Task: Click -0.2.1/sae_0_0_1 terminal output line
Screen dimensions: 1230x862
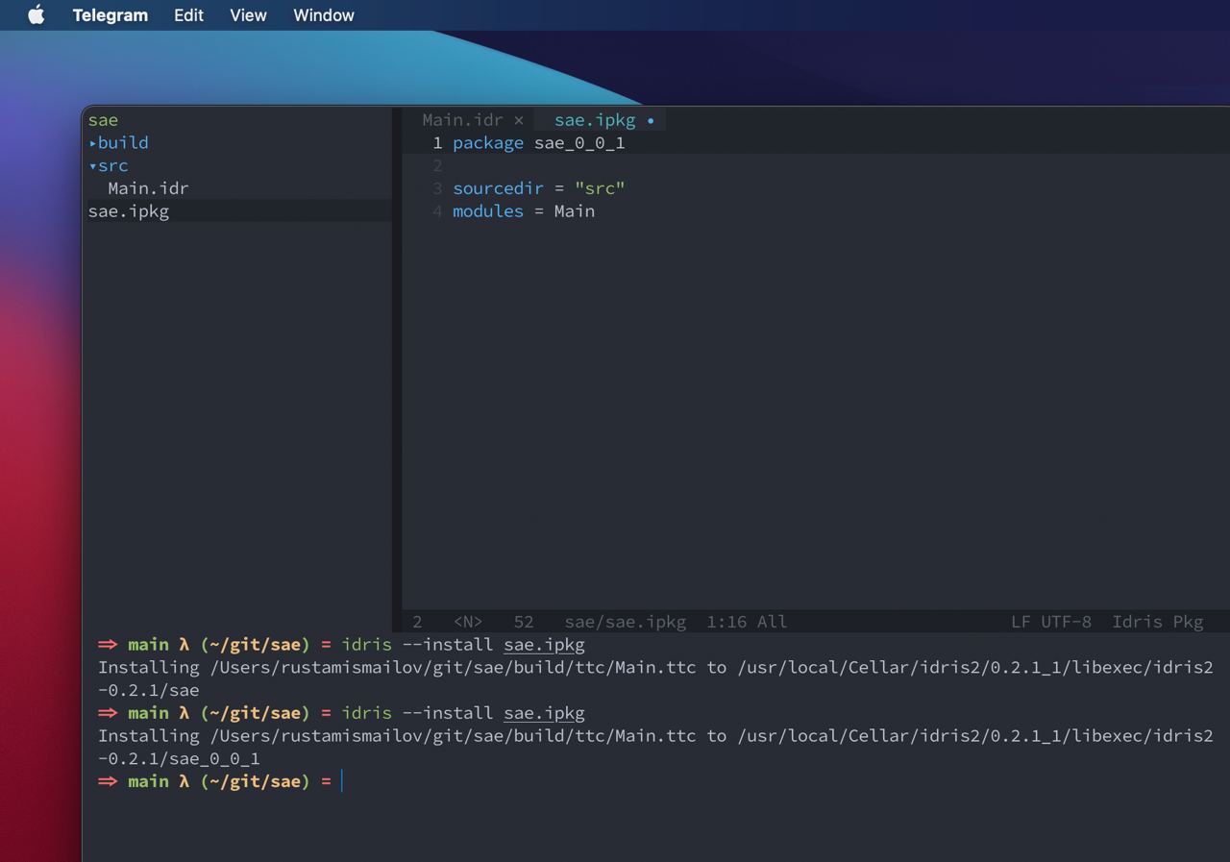Action: tap(179, 758)
